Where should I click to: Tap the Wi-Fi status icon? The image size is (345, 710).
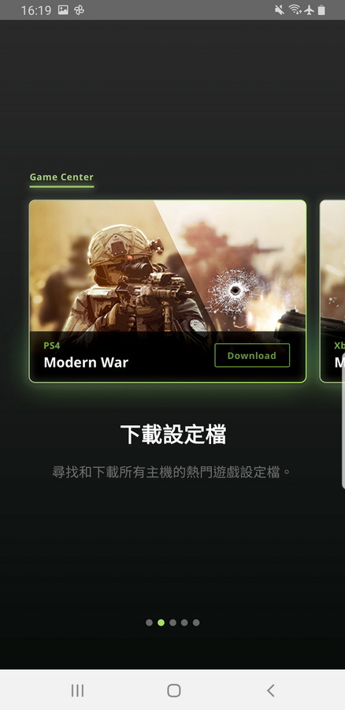click(x=295, y=10)
